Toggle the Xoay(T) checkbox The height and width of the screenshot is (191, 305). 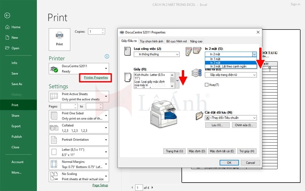pos(207,85)
